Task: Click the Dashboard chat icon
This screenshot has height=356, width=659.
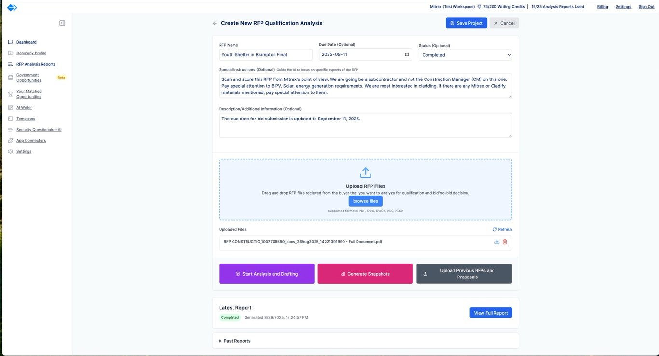Action: tap(11, 42)
